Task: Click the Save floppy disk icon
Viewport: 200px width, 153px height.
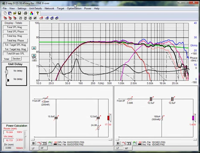Action: (x=19, y=13)
